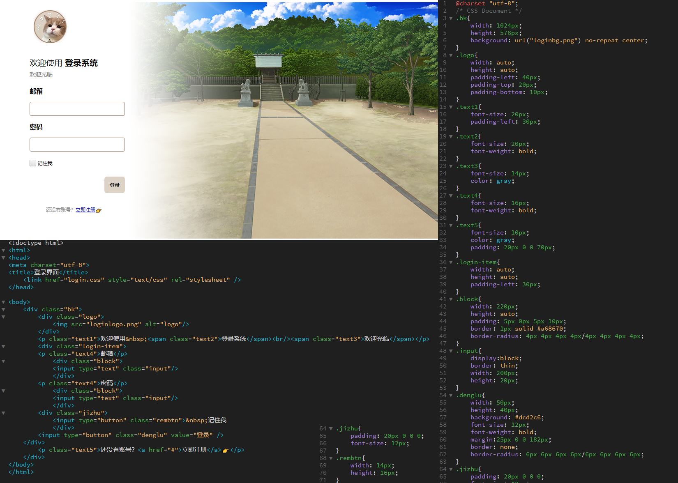Click the 邮箱 text input field

(x=77, y=109)
